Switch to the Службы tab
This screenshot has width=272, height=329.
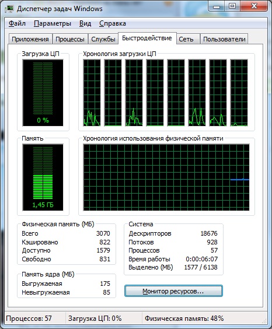103,39
